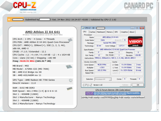Click the CPU chip icon beside CPU Arch
This screenshot has width=161, height=121.
(x=70, y=40)
